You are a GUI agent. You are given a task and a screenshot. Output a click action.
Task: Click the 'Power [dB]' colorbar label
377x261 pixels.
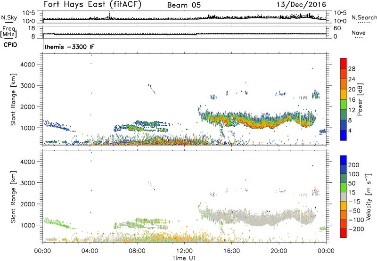click(360, 99)
